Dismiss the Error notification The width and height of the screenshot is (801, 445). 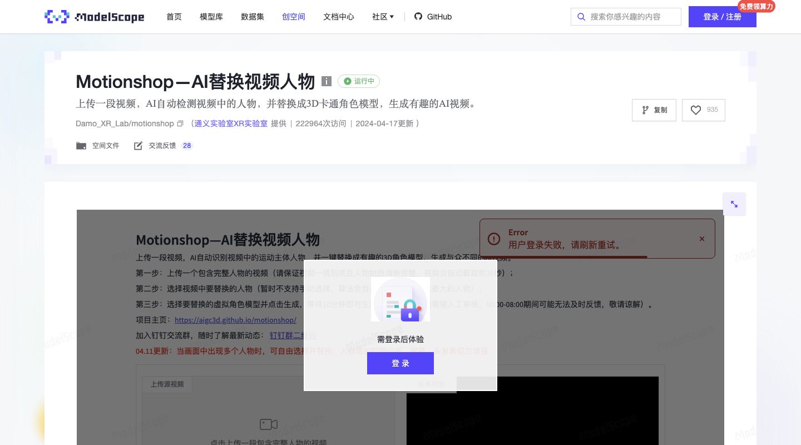(x=702, y=239)
